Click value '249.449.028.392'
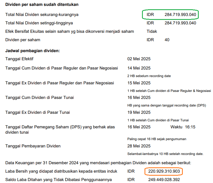Viewport: 213px width, 183px height. (164, 180)
